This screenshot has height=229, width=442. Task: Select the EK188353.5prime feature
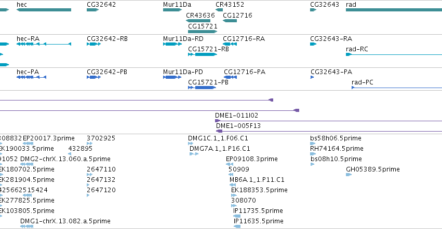(x=234, y=195)
